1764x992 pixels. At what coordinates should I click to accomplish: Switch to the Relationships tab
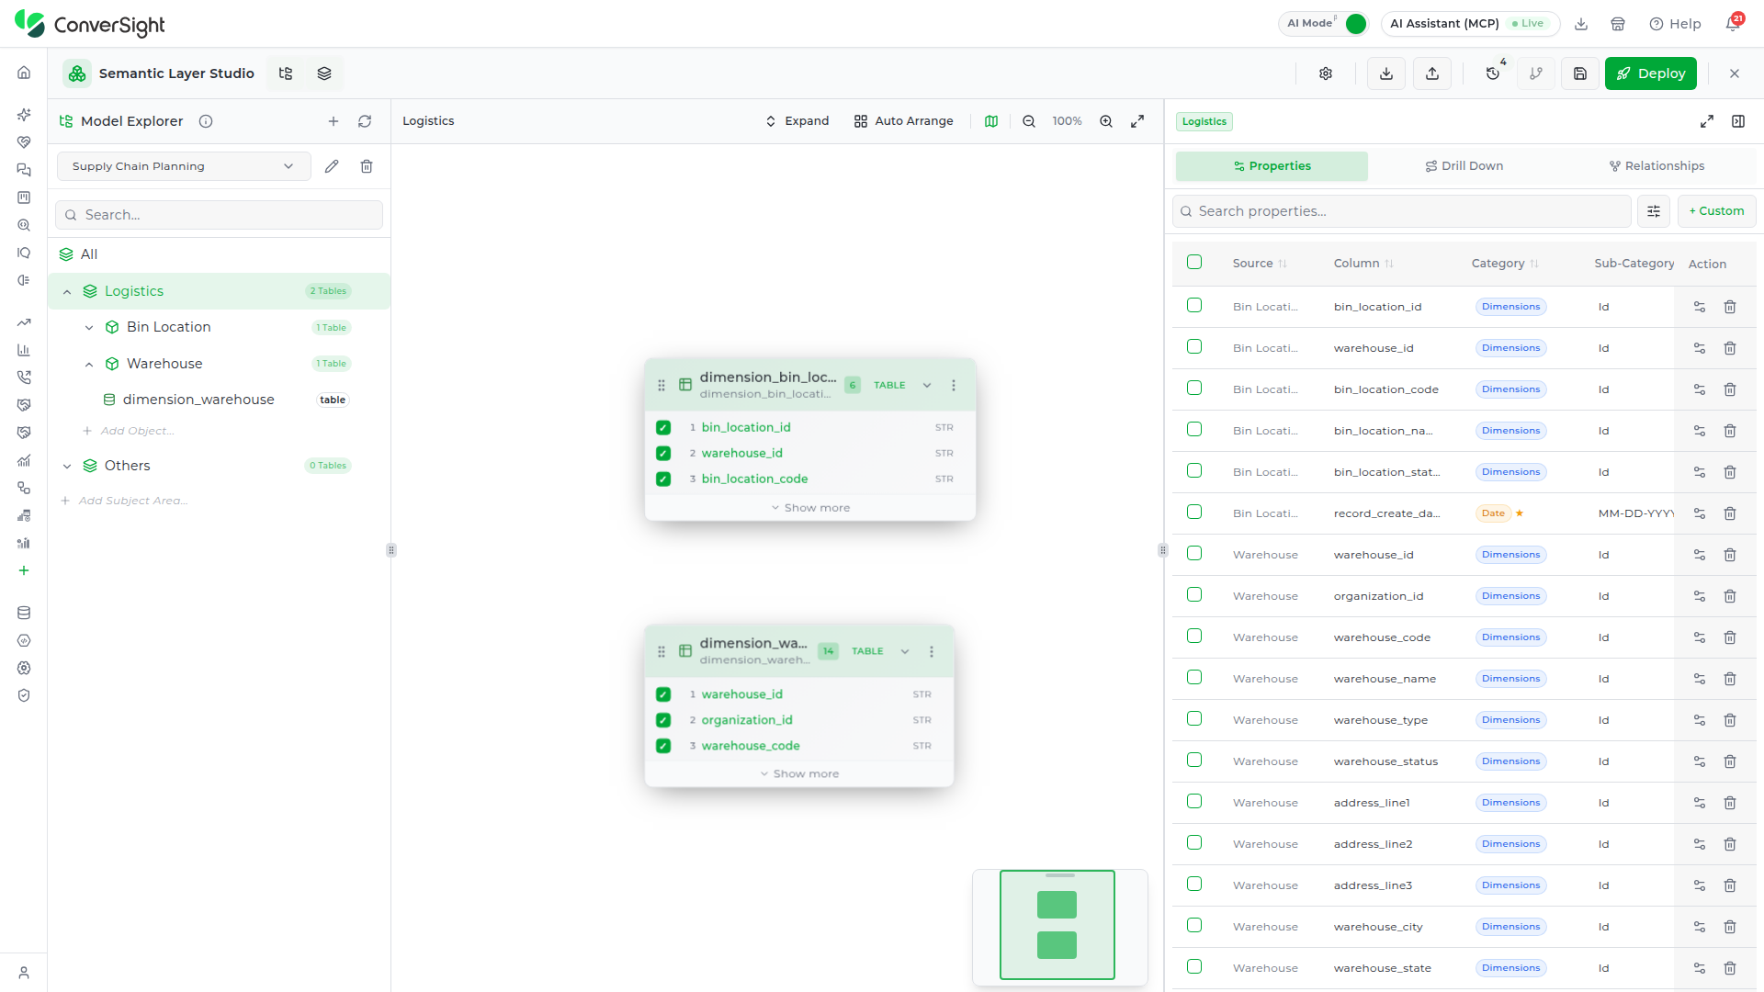coord(1657,166)
